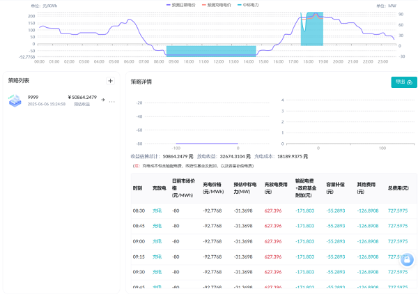Image resolution: width=418 pixels, height=297 pixels.
Task: Click the floating lock icon at right edge
Action: pyautogui.click(x=407, y=259)
